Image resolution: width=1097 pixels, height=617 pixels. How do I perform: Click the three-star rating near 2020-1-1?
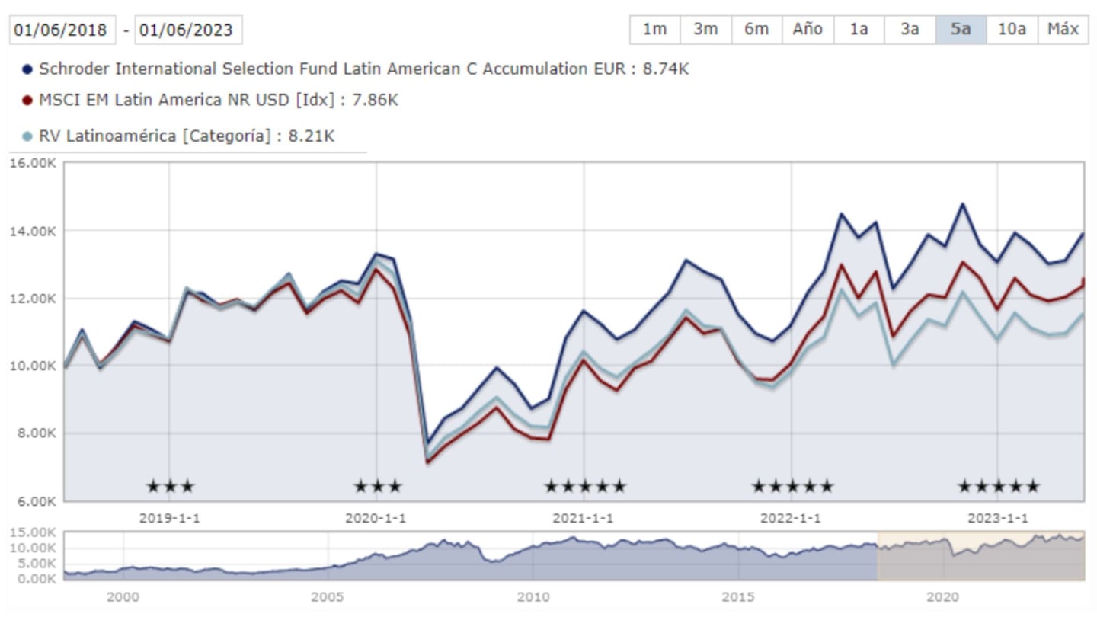(x=377, y=486)
